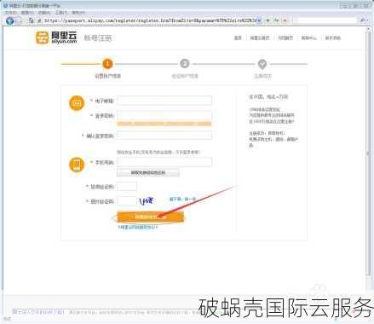Click the 确认登录密码 confirm password field
This screenshot has height=324, width=374.
point(164,136)
